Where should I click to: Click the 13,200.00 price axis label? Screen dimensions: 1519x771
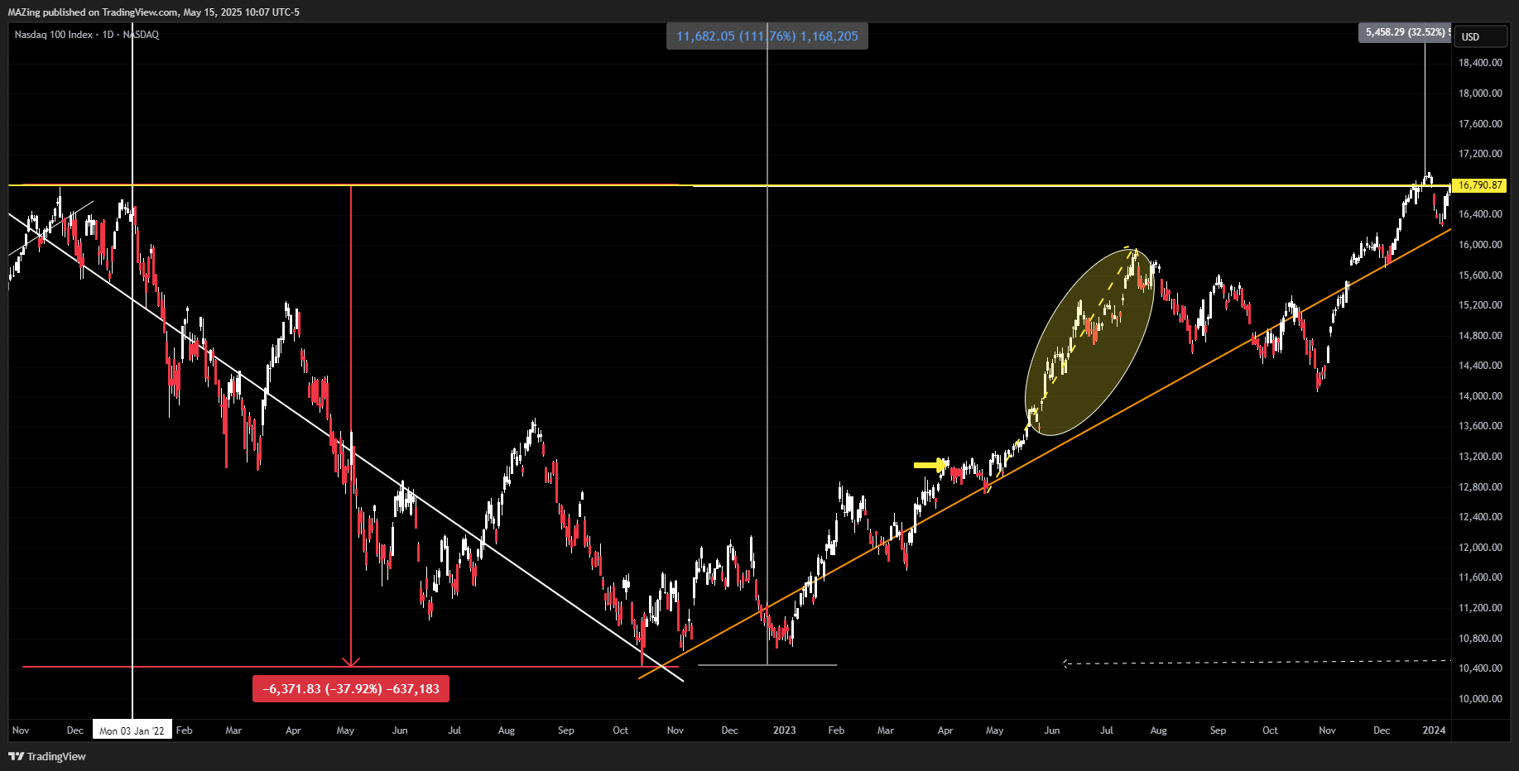(1480, 457)
